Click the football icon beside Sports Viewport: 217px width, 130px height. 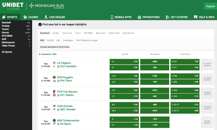point(4,17)
